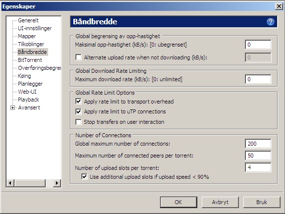The image size is (285, 214).
Task: Select Båndbredde in the tree
Action: (x=33, y=52)
